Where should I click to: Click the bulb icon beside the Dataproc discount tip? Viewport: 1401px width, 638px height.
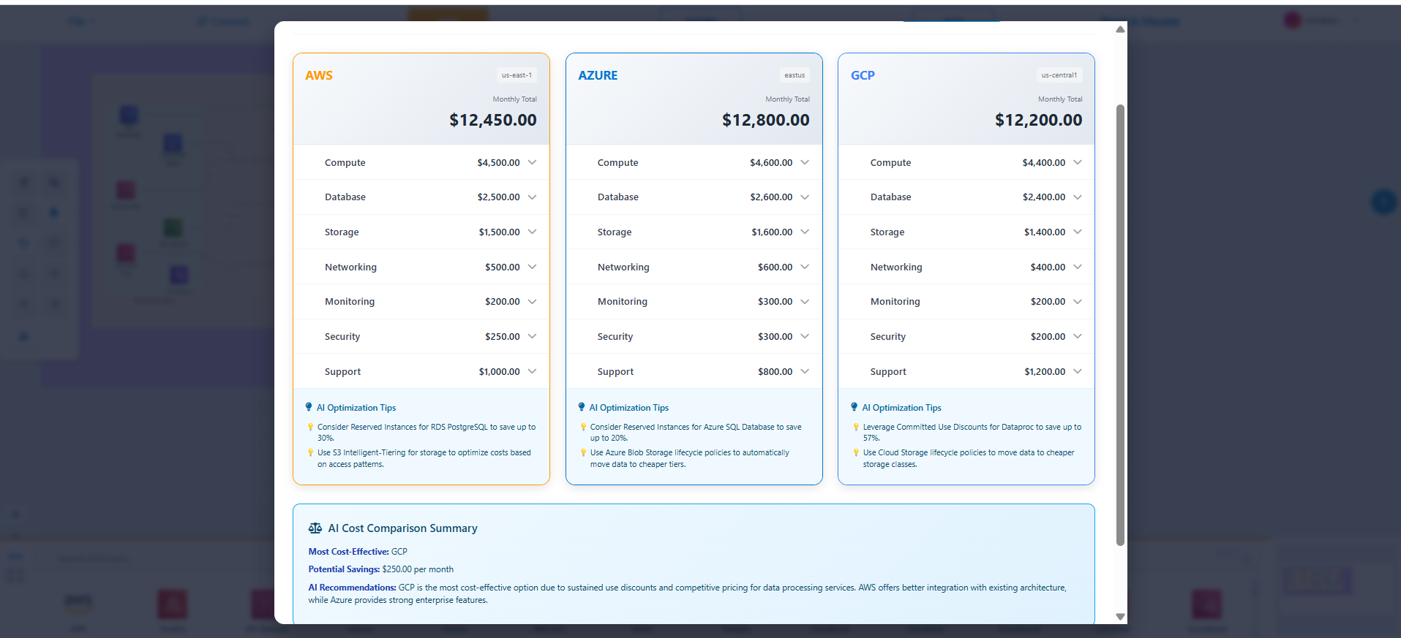tap(856, 427)
